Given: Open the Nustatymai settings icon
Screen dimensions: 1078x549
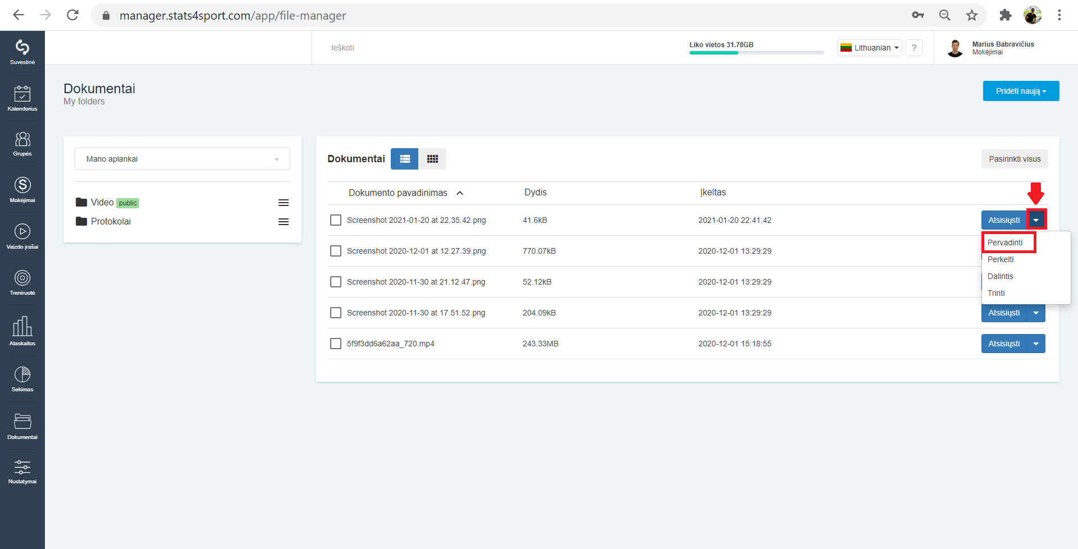Looking at the screenshot, I should [22, 471].
